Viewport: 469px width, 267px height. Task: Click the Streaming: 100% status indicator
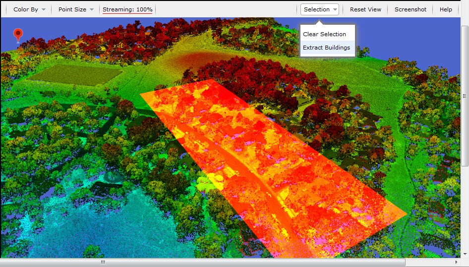[127, 9]
